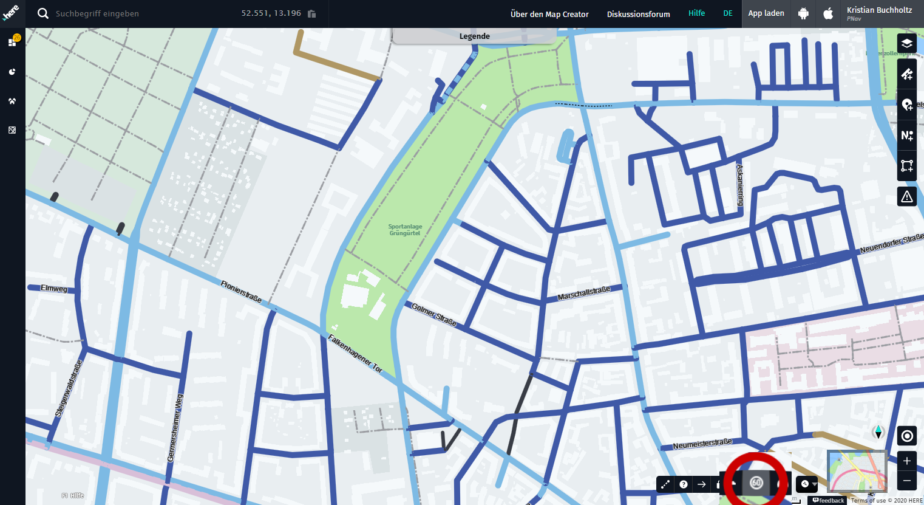Open the warning report icon
The height and width of the screenshot is (505, 924).
pos(906,196)
